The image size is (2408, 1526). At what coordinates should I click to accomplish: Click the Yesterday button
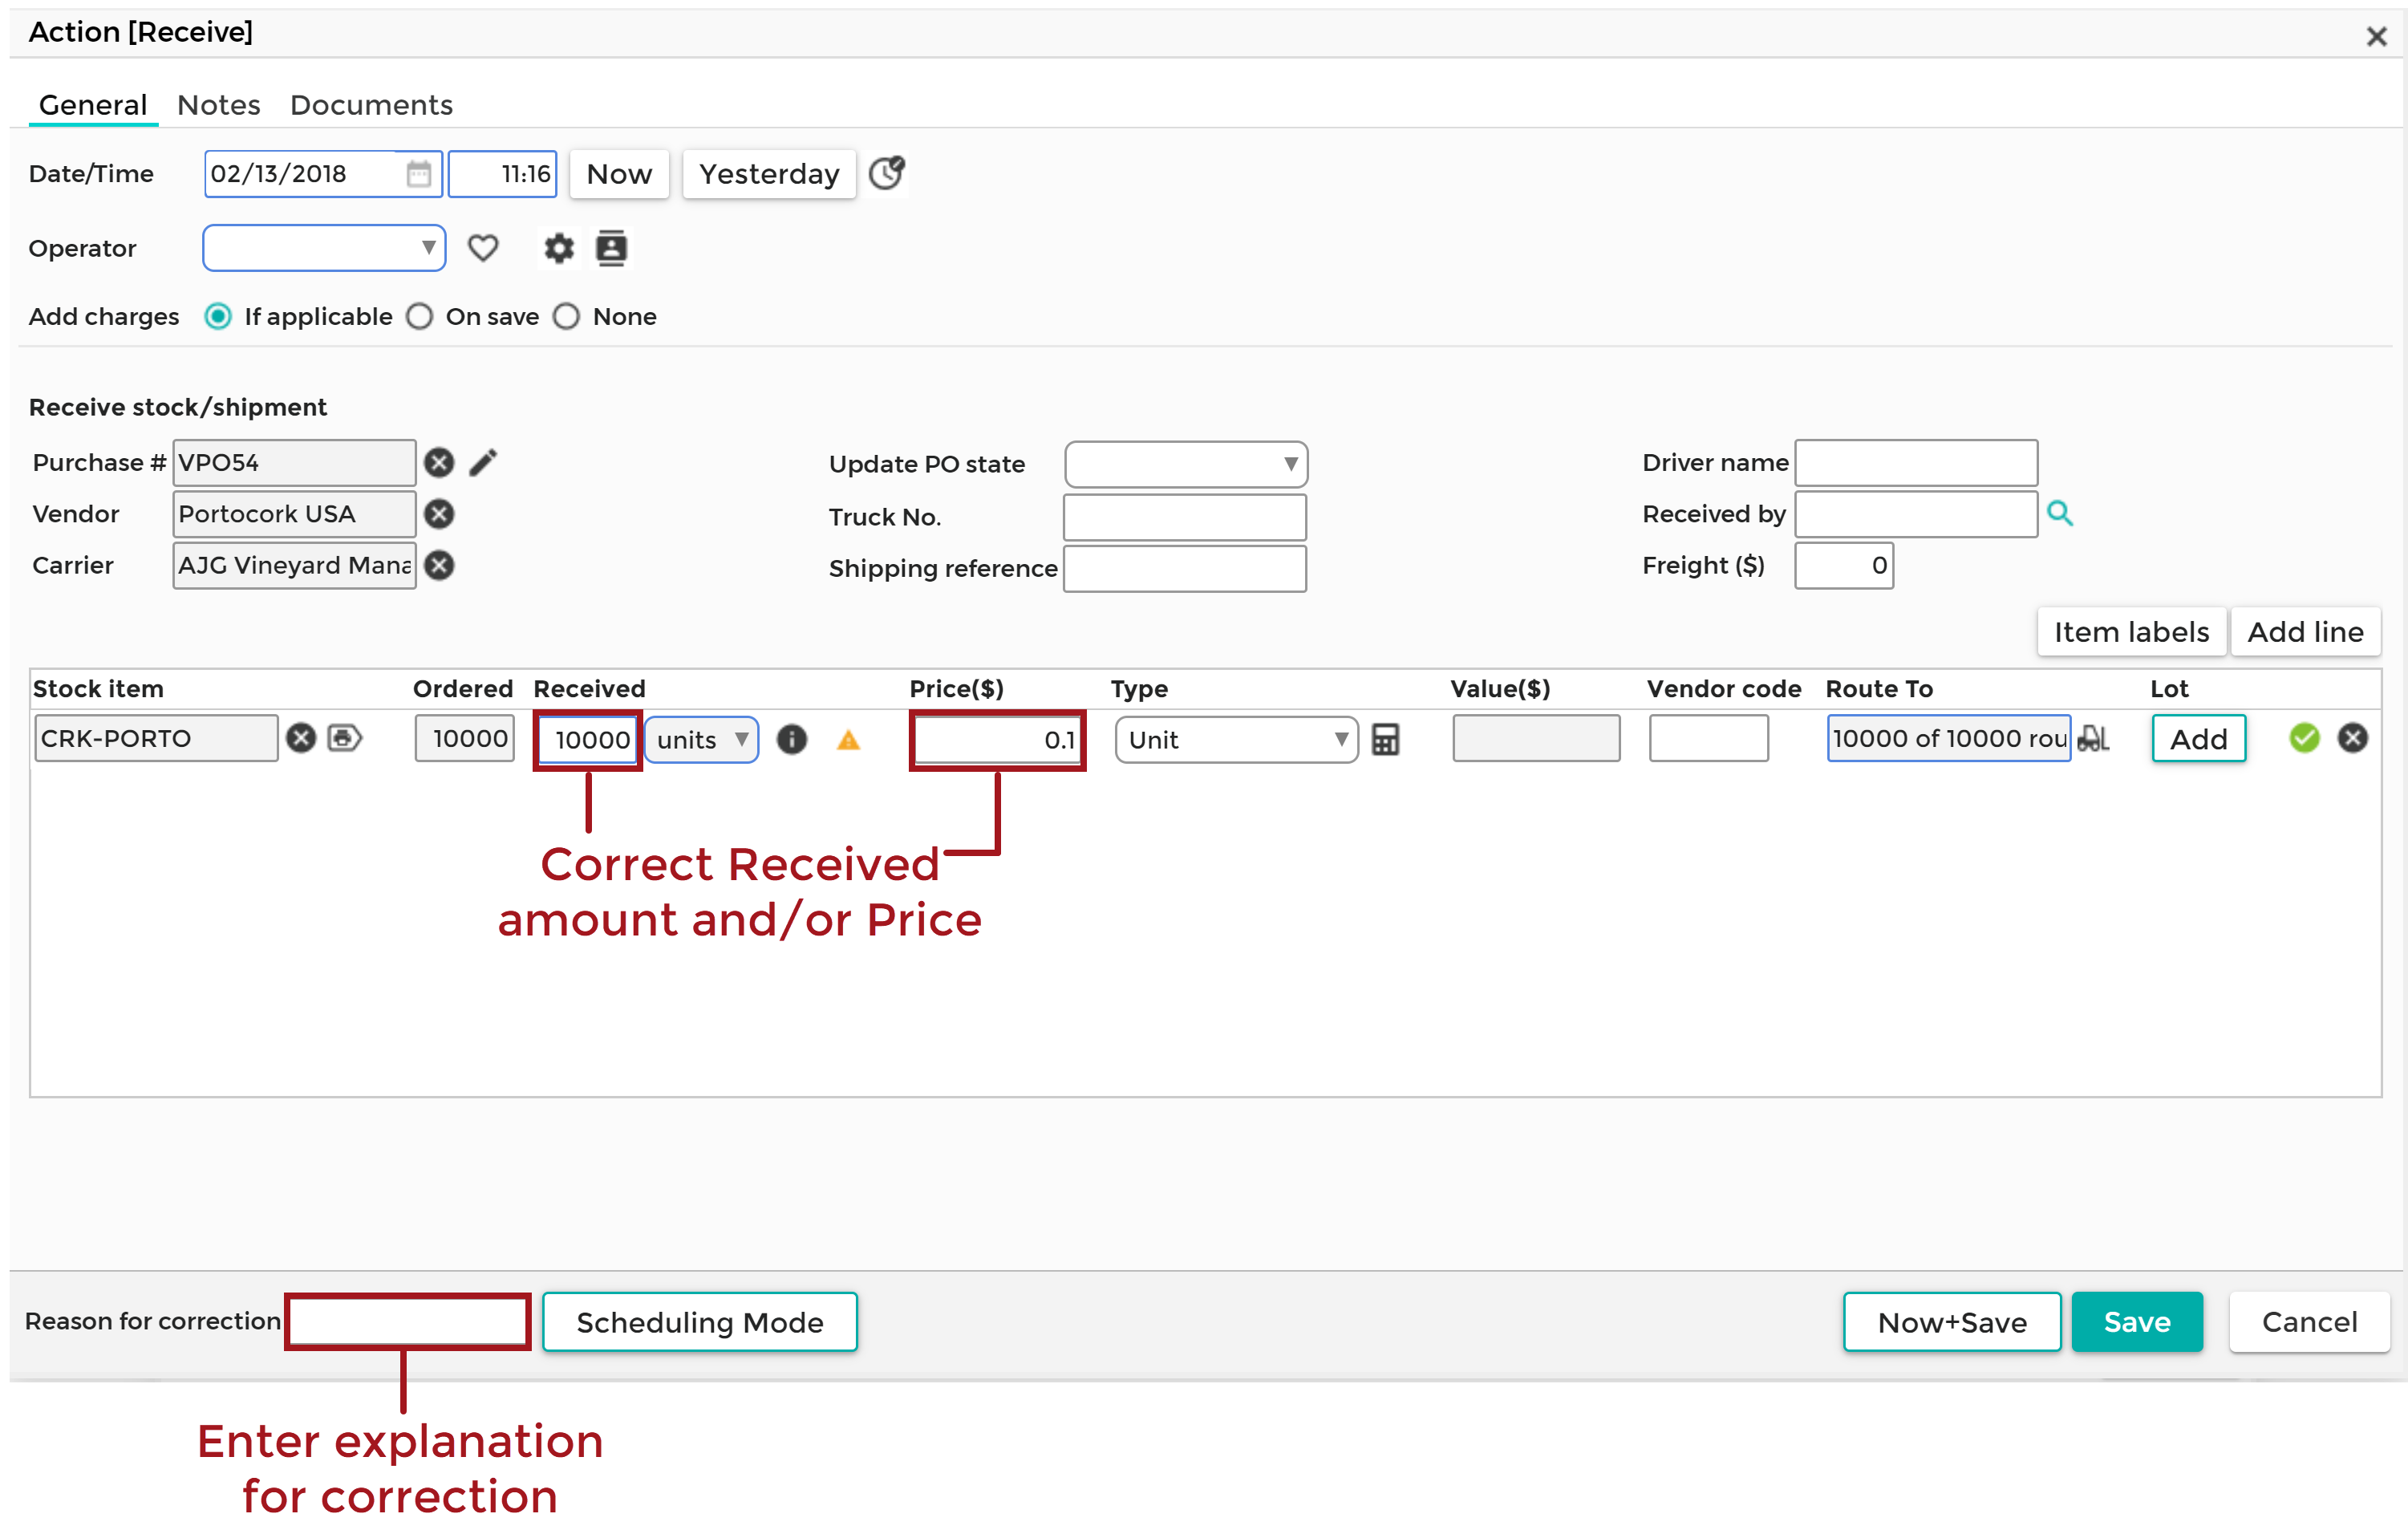(x=769, y=174)
